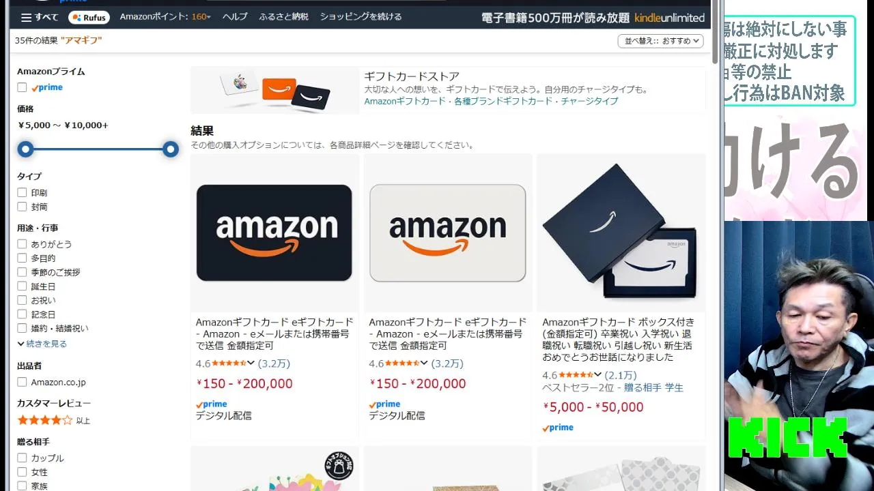Open the 並べ替え sort dropdown
This screenshot has width=874, height=491.
click(x=660, y=41)
